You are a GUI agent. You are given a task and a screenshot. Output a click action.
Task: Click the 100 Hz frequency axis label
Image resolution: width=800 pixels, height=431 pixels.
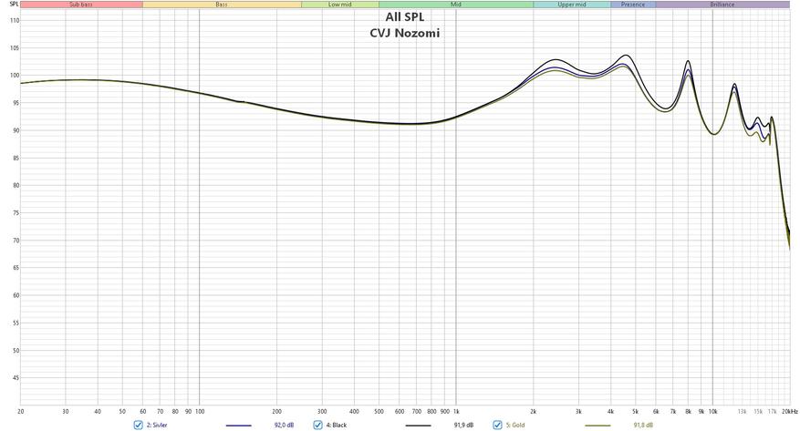coord(200,411)
